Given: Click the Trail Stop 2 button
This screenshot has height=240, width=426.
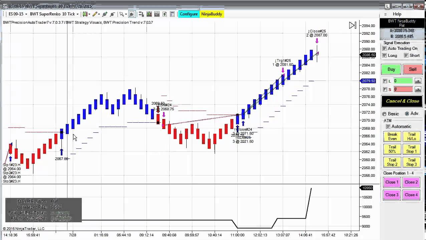Looking at the screenshot, I should pyautogui.click(x=392, y=162).
